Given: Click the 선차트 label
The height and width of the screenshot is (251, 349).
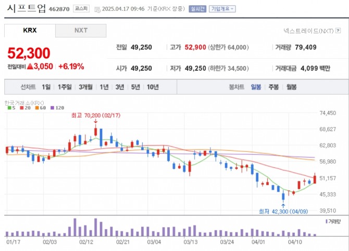Looking at the screenshot, I should pos(28,87).
